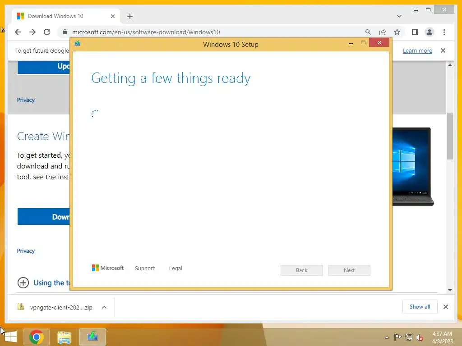Dismiss the Chrome info bar
462x346 pixels.
tap(443, 50)
